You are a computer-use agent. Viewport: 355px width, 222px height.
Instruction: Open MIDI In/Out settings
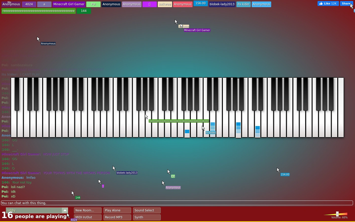[87, 217]
